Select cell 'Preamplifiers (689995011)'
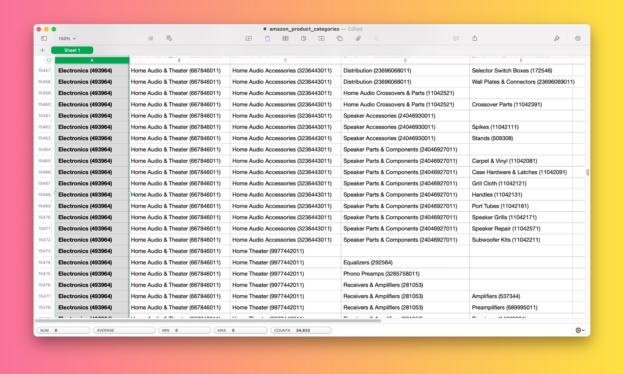Screen dimensions: 624x374 click(x=521, y=308)
